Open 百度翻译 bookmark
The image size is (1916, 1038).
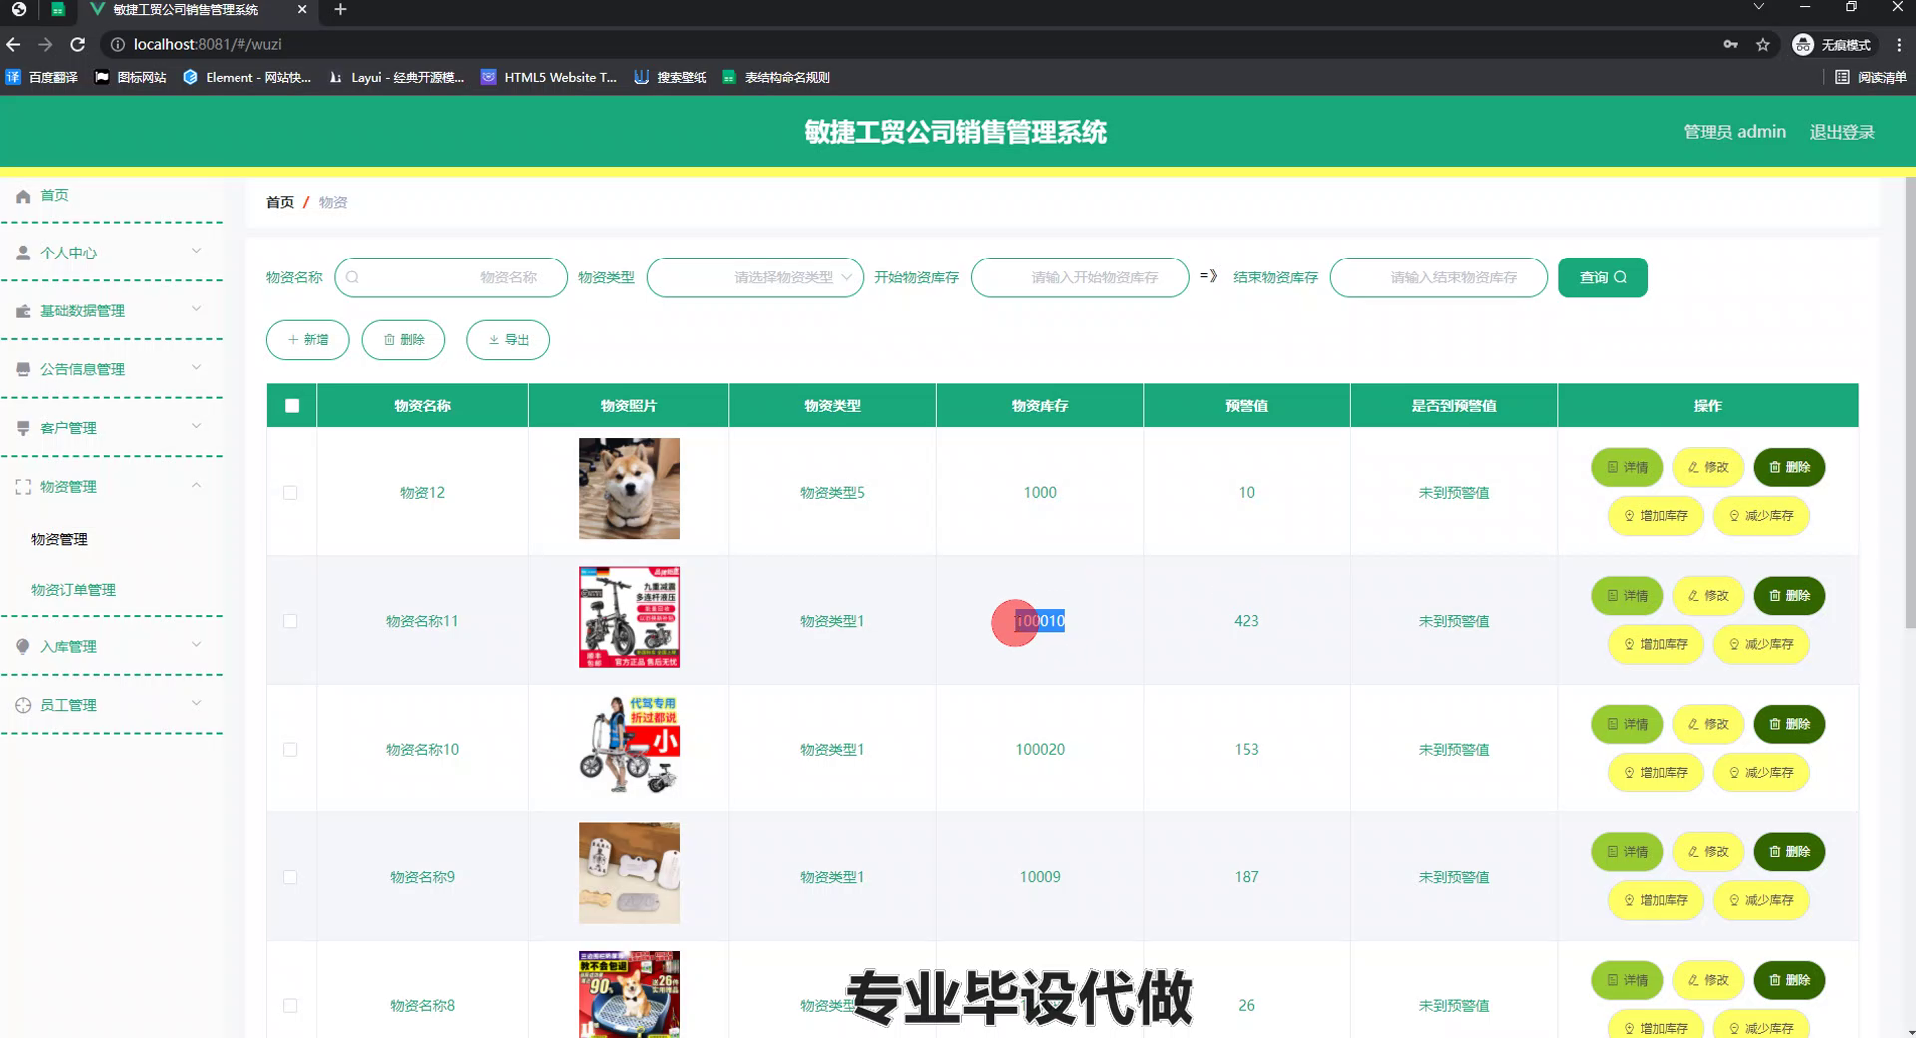coord(42,77)
